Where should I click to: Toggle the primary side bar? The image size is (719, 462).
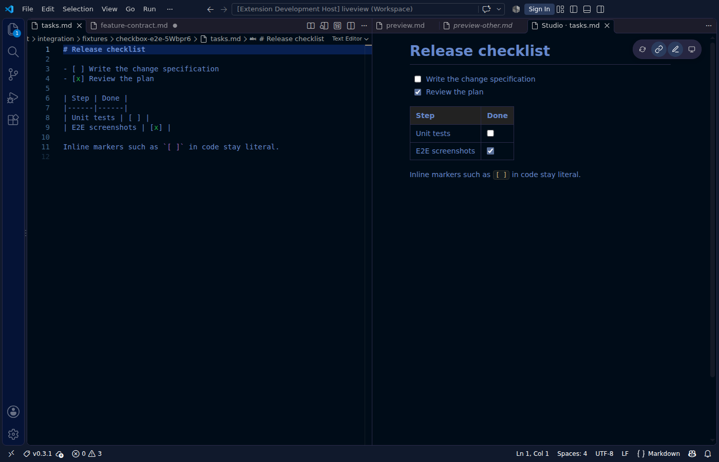(574, 9)
